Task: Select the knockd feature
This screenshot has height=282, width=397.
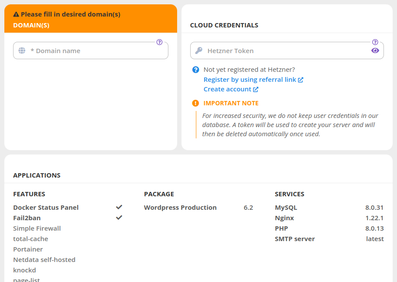Action: click(24, 270)
